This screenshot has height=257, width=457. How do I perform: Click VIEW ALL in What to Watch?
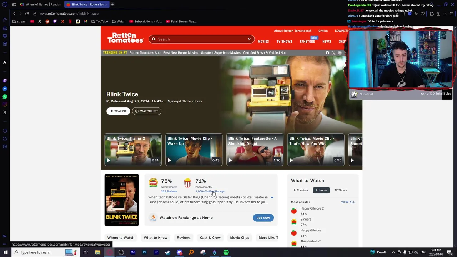coord(348,202)
